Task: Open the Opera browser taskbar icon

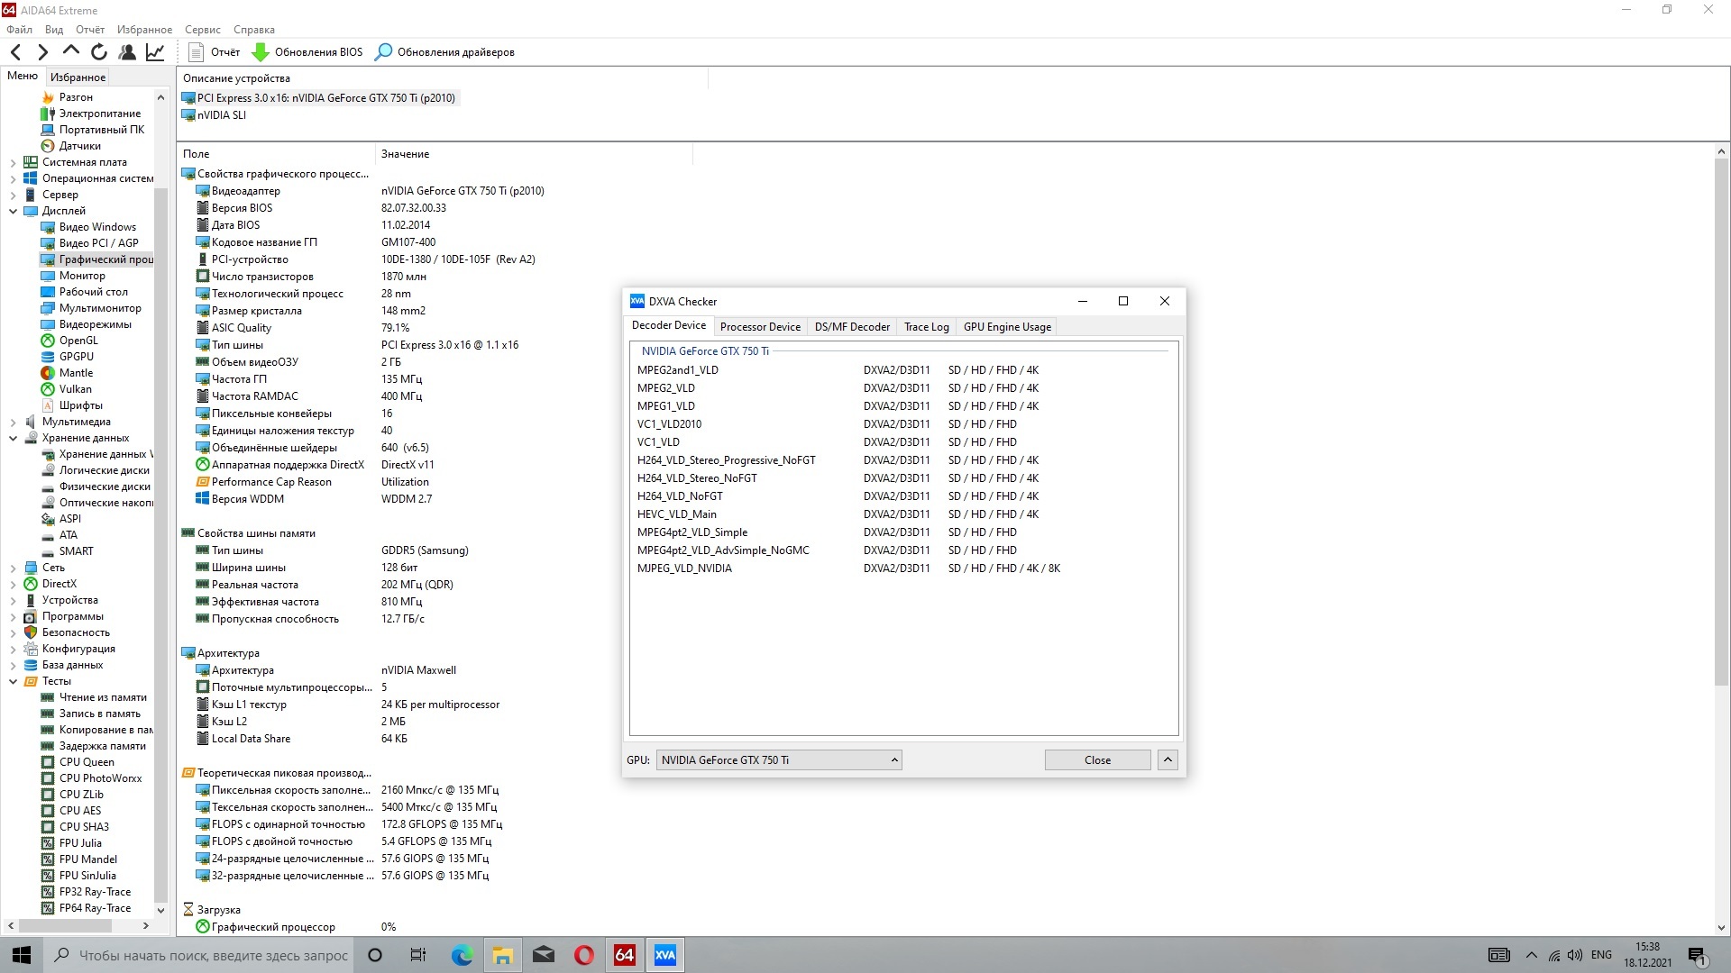Action: tap(584, 955)
